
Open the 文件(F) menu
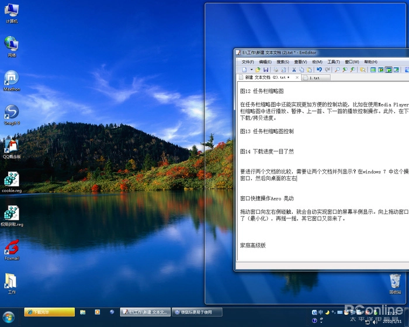tap(248, 61)
